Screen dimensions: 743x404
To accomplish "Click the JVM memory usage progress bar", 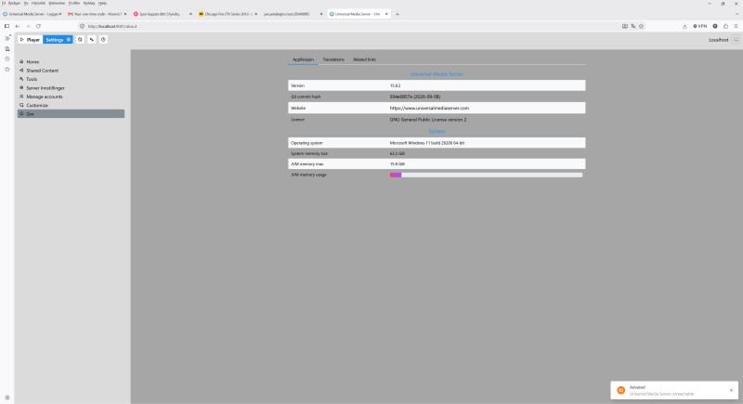I will [486, 175].
